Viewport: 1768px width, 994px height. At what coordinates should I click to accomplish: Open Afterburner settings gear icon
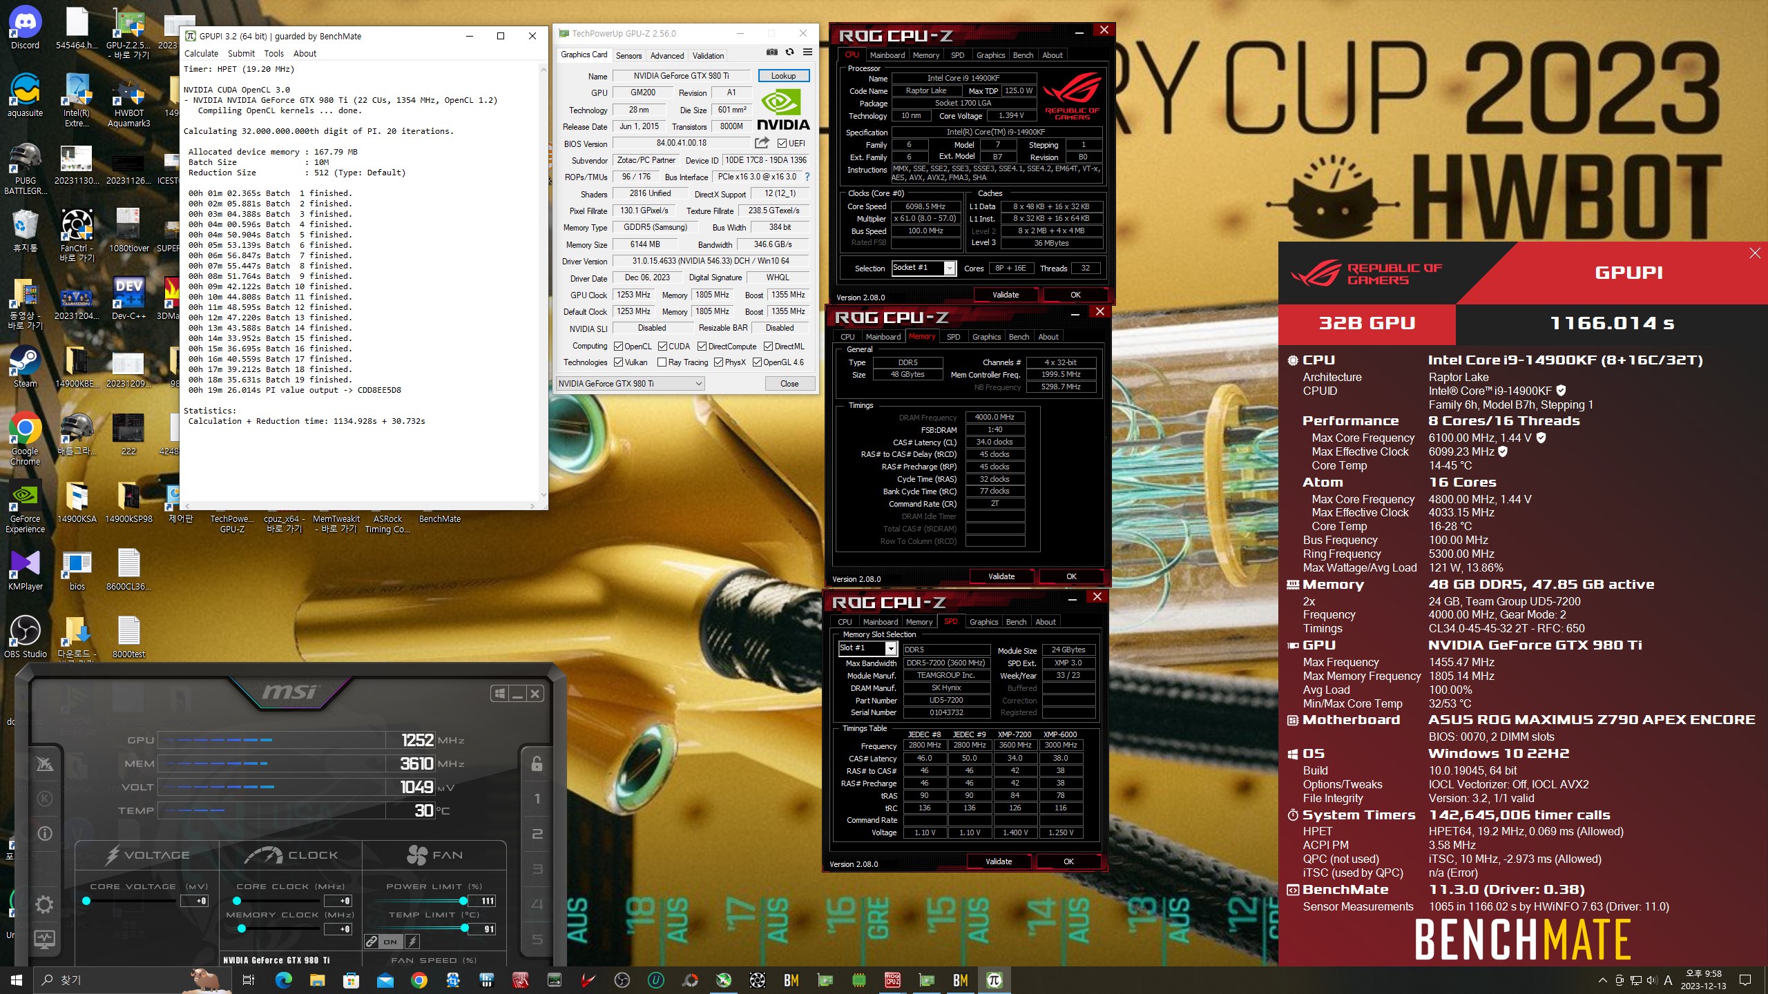coord(45,904)
